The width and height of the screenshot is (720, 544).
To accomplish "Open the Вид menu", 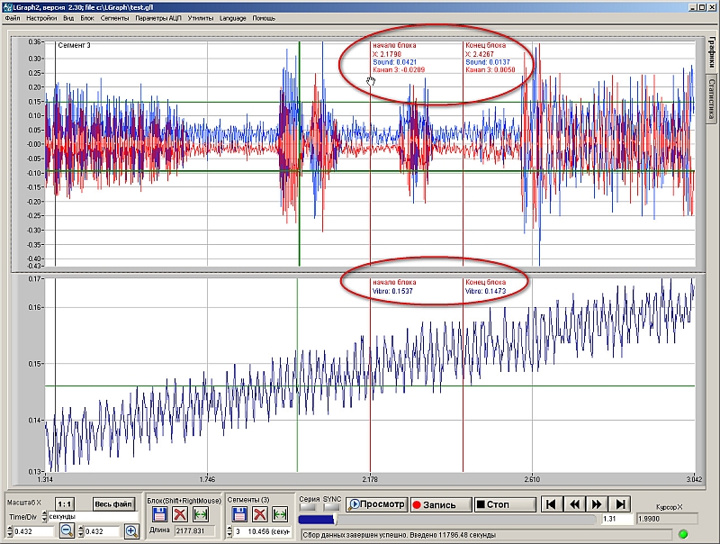I will pyautogui.click(x=68, y=18).
